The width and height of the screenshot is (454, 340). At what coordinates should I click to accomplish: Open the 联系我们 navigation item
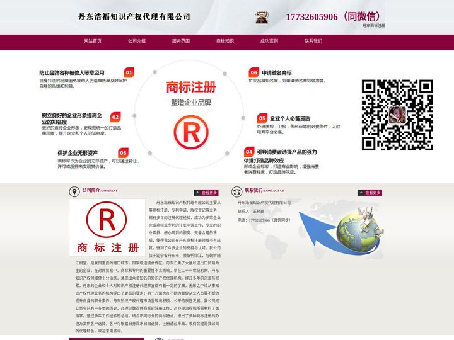[313, 41]
